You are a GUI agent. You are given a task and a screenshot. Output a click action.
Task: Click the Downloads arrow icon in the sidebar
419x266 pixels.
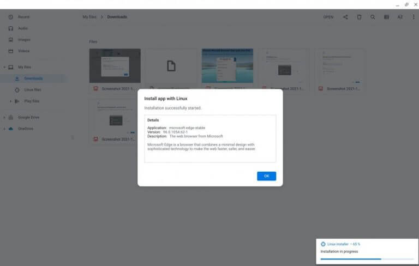click(x=17, y=78)
